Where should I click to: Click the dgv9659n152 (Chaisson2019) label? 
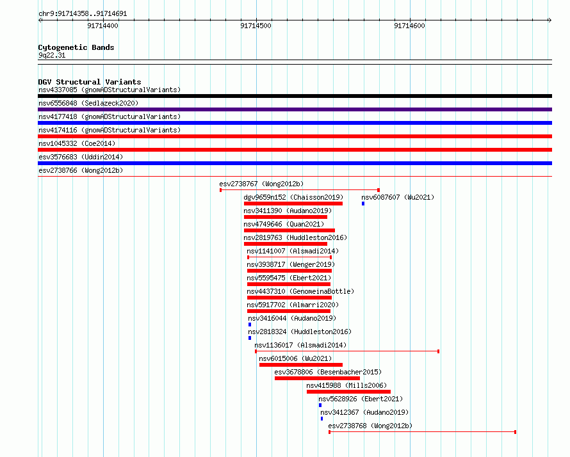(x=293, y=197)
